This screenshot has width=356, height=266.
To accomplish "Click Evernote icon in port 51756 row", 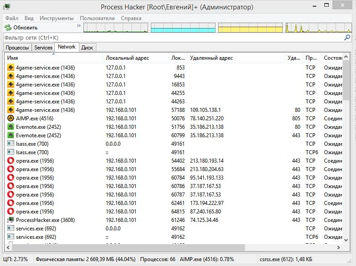I will 11,127.
